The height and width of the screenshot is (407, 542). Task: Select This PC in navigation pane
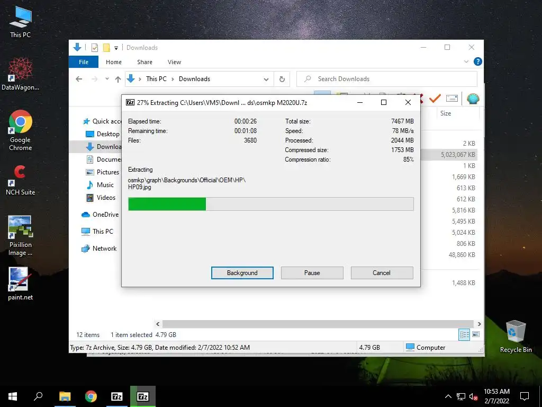point(97,231)
